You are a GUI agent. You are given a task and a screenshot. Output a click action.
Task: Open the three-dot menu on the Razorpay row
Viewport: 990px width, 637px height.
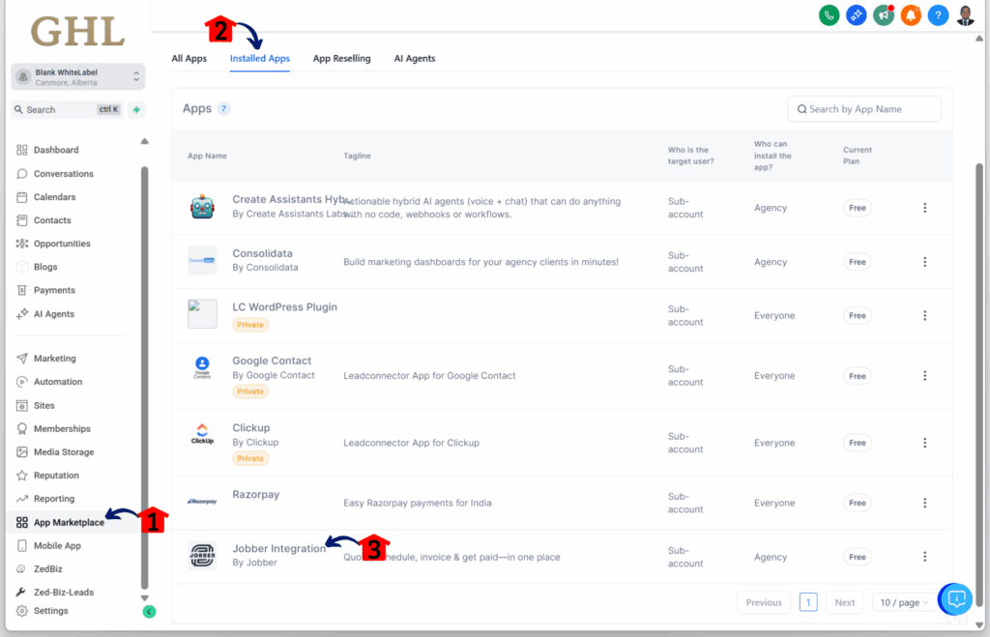924,503
